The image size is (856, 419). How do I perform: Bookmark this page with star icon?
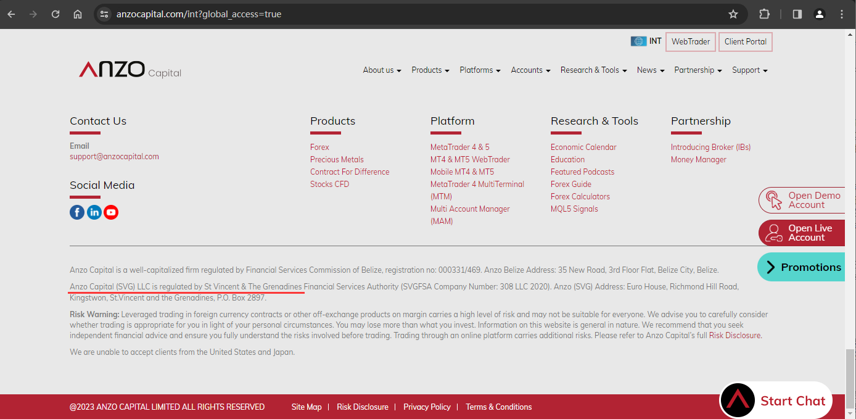[733, 14]
